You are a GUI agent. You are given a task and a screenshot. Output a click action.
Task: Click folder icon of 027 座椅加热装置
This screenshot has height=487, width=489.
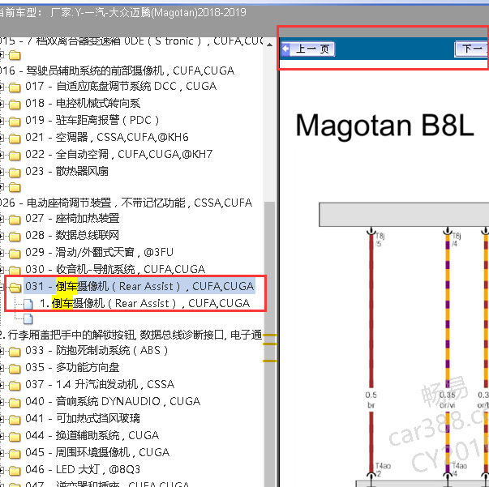[15, 219]
